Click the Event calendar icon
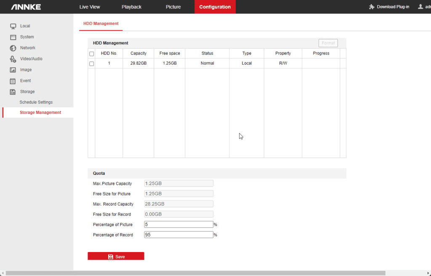The image size is (431, 276). click(x=13, y=81)
